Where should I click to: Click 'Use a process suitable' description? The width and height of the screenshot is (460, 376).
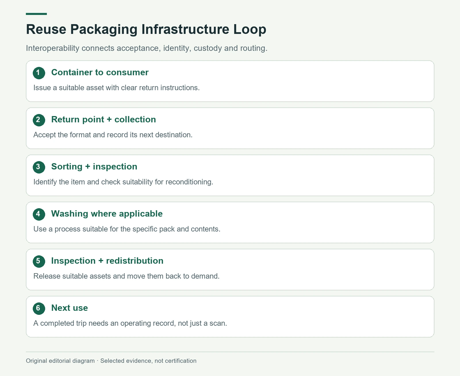[127, 229]
